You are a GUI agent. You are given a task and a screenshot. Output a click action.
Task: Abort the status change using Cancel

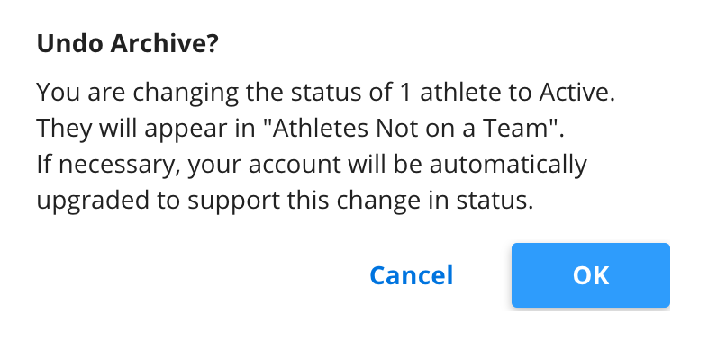click(411, 275)
